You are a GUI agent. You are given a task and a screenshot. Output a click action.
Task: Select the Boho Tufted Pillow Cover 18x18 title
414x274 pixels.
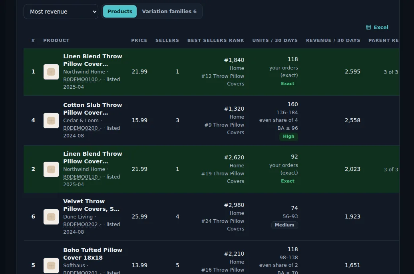click(x=93, y=254)
